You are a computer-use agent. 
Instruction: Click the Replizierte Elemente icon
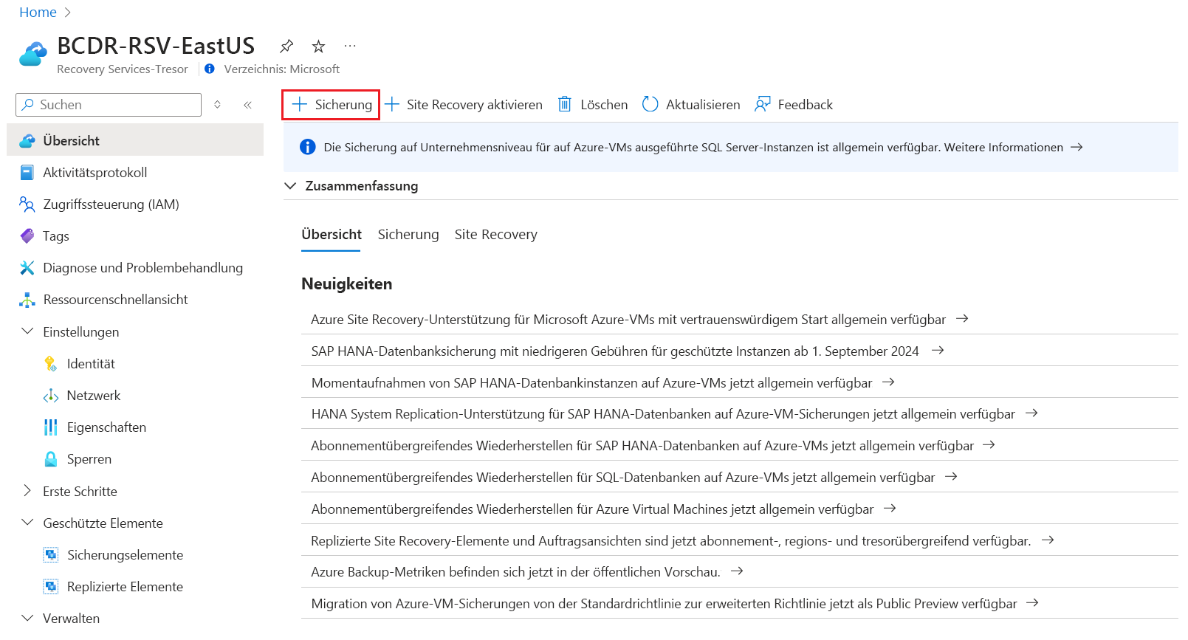pyautogui.click(x=50, y=587)
